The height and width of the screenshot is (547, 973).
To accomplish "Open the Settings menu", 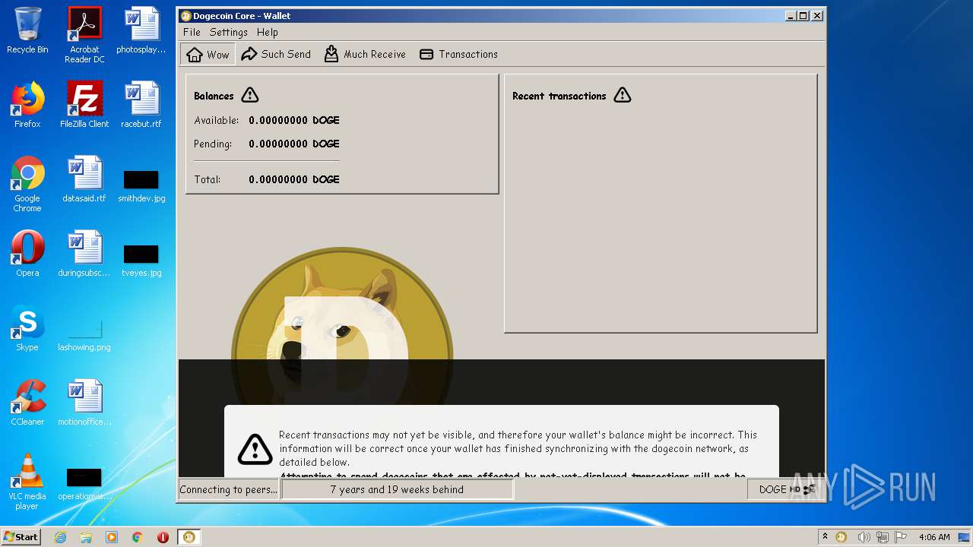I will click(229, 32).
